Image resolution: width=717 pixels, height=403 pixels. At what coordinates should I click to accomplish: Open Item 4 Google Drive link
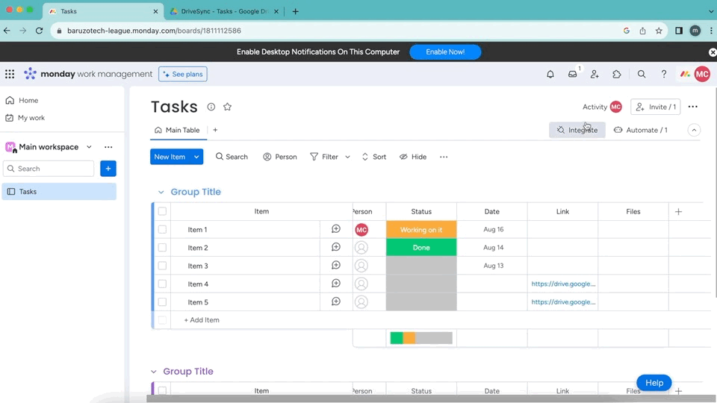tap(563, 284)
